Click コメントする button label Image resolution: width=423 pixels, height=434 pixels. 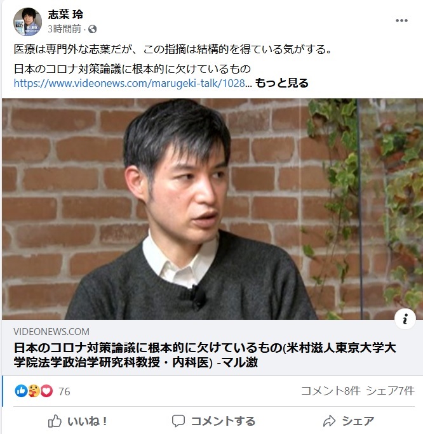pos(223,421)
